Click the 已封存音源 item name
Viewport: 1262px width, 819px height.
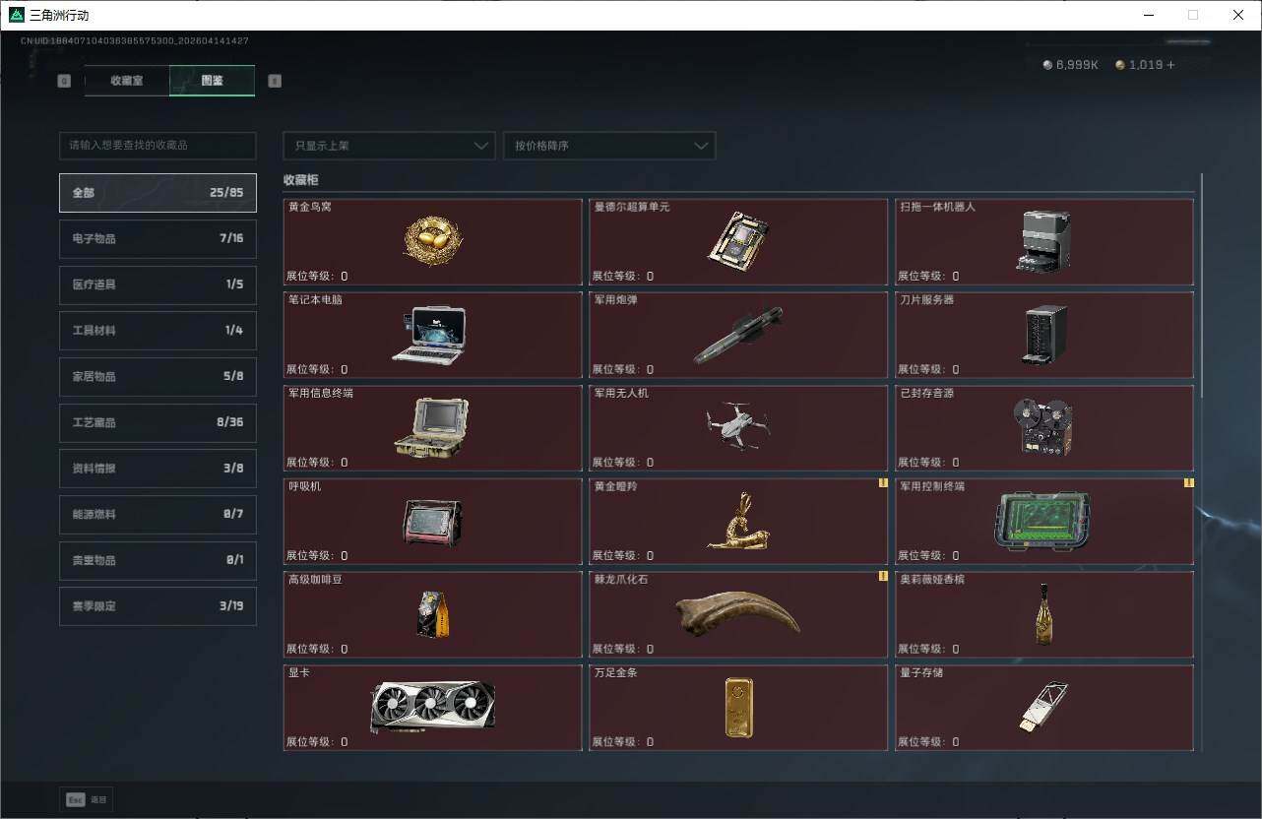click(x=927, y=394)
